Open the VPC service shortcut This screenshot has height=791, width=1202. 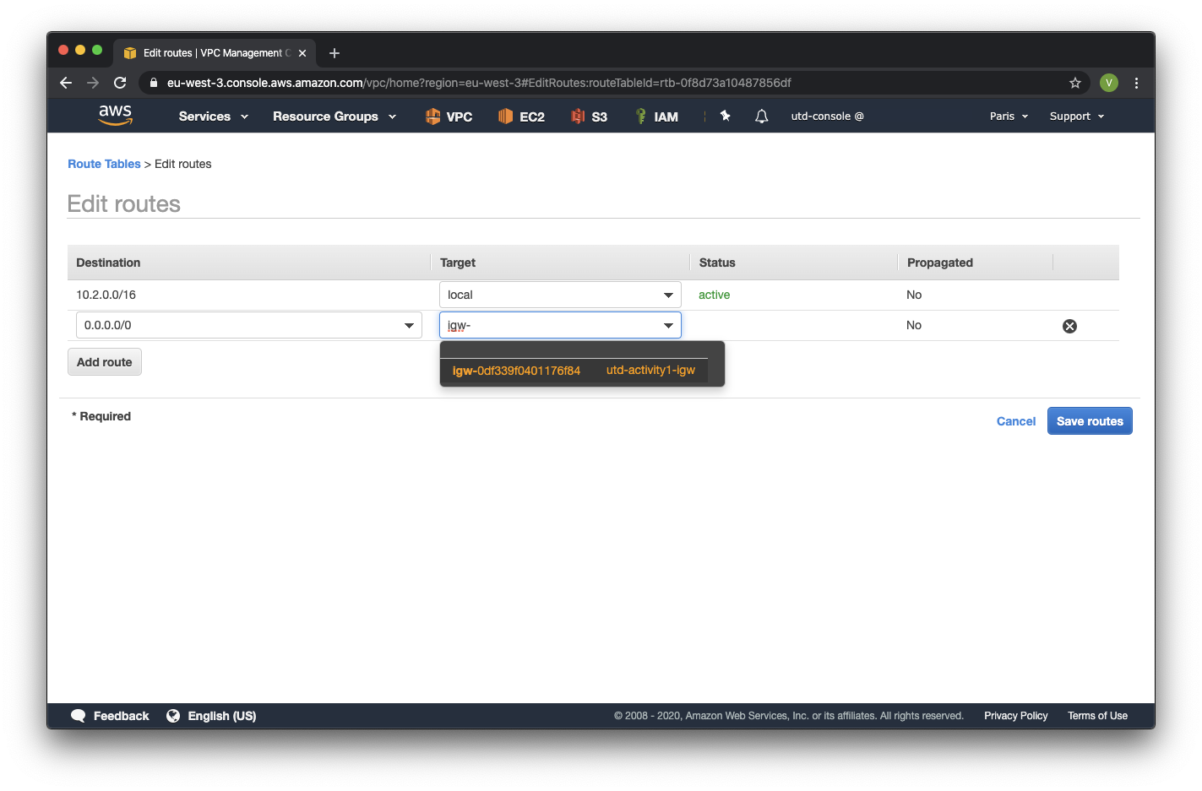click(449, 116)
